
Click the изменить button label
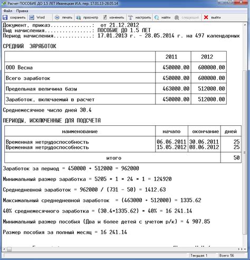tap(117, 17)
